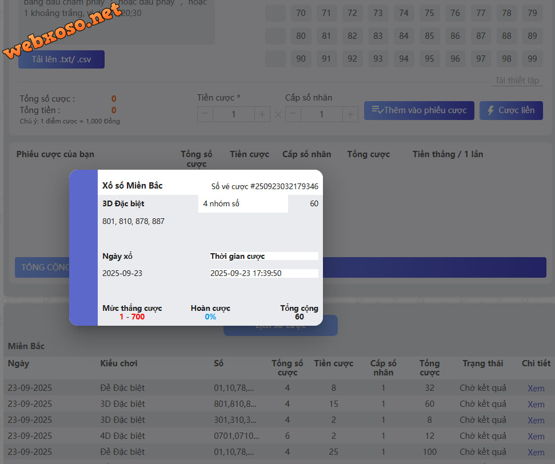Pick number 99 in the grid

point(532,58)
